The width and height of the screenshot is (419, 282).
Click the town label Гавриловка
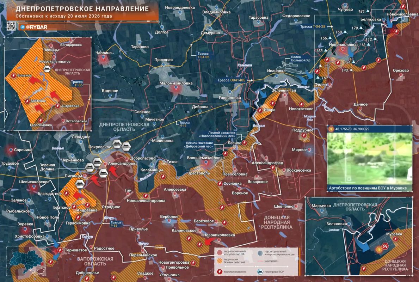230,98
